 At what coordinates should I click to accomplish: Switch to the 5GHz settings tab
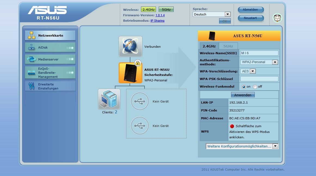pos(228,46)
